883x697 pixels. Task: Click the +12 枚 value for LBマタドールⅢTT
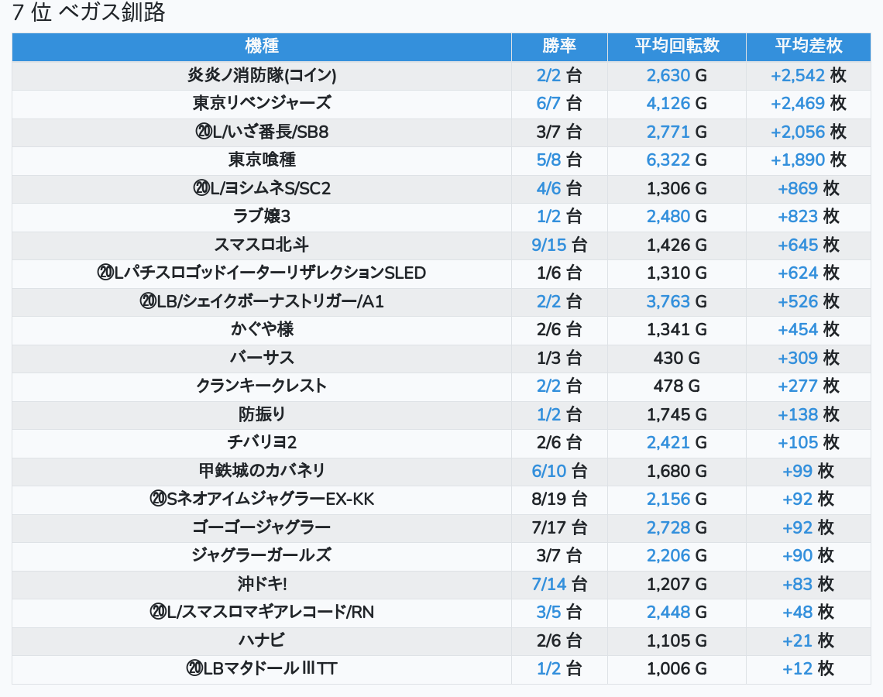(x=808, y=668)
